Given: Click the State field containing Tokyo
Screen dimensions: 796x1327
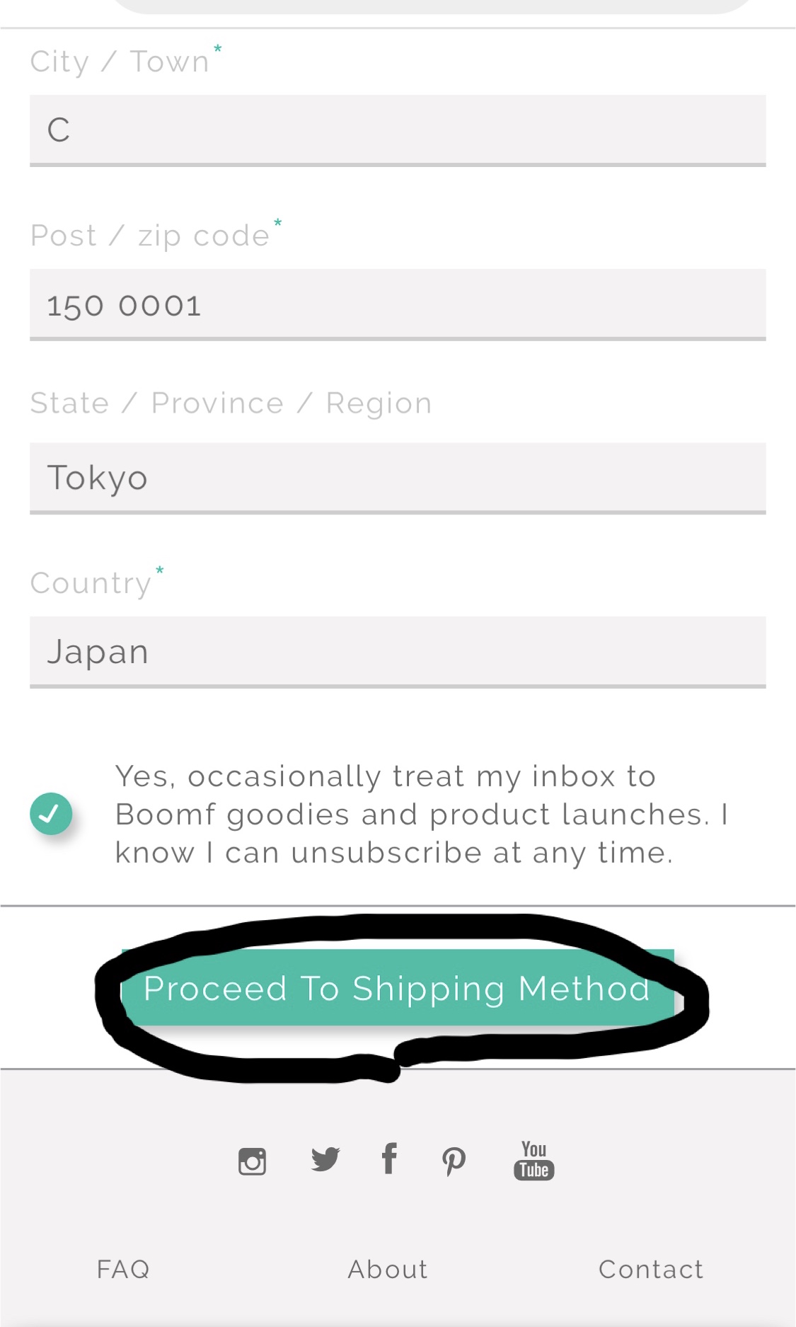Looking at the screenshot, I should click(x=398, y=478).
